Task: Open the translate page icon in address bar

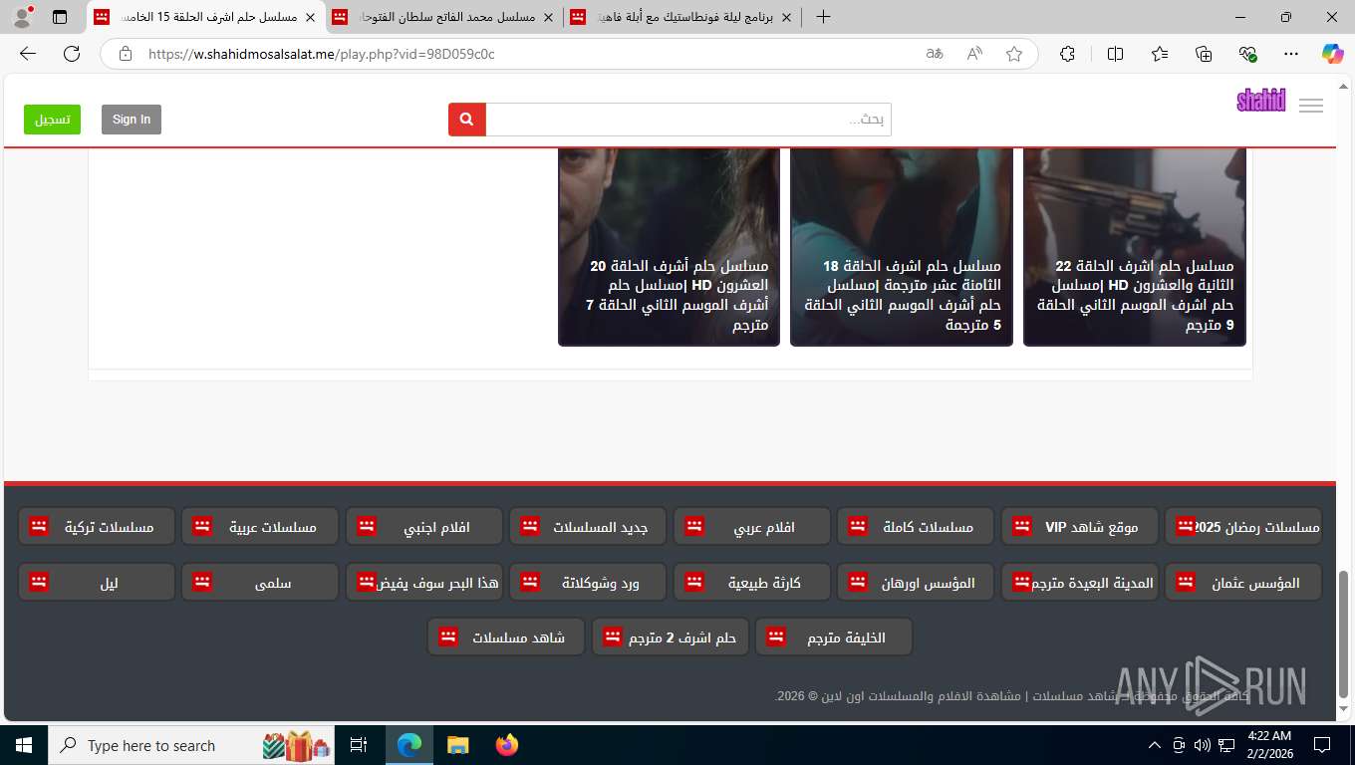Action: [935, 54]
